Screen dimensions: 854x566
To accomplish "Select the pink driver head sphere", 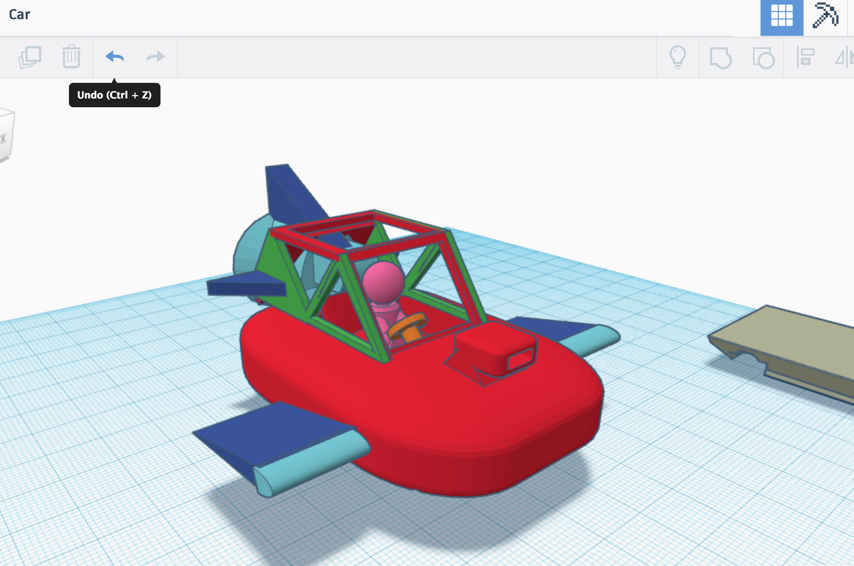I will coord(383,281).
